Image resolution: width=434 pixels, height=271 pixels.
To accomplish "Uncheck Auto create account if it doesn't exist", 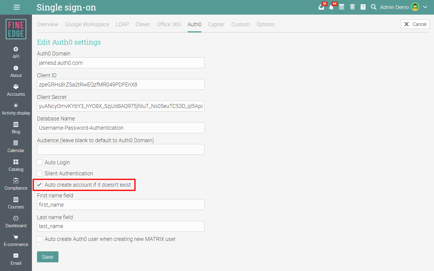I will pos(39,185).
